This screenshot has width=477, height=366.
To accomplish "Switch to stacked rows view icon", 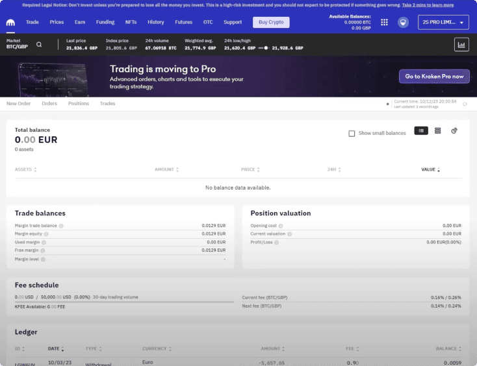I will [x=438, y=130].
